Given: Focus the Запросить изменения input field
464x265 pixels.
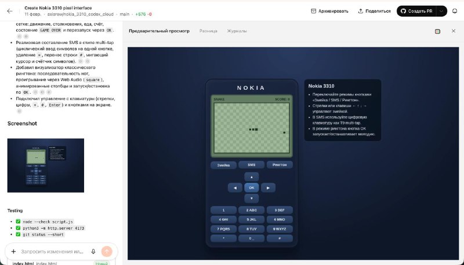Looking at the screenshot, I should 52,252.
